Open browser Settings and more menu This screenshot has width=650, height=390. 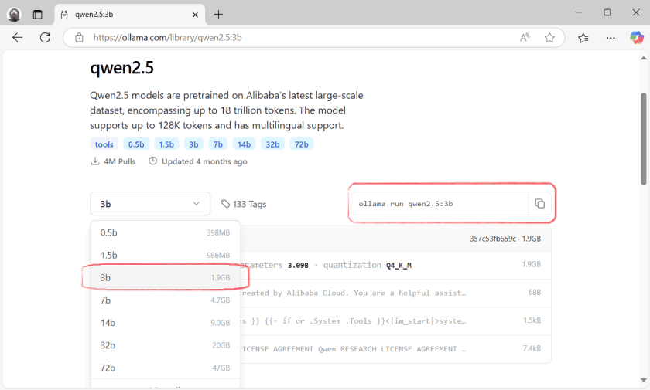coord(611,37)
